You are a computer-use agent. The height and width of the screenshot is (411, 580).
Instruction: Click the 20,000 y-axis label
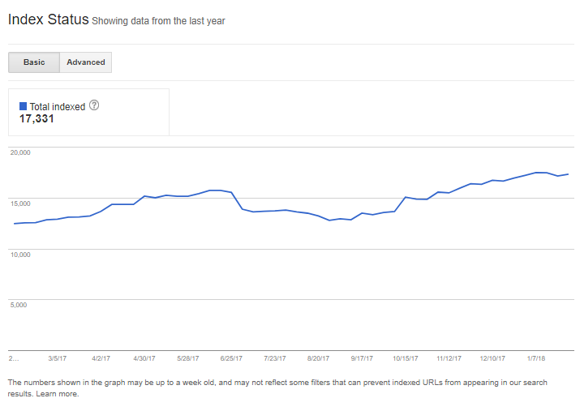click(20, 152)
